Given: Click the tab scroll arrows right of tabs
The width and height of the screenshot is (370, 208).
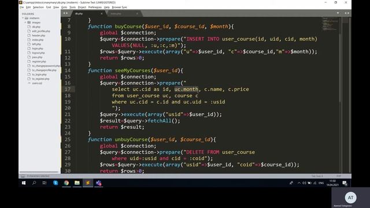Looking at the screenshot, I should point(347,13).
